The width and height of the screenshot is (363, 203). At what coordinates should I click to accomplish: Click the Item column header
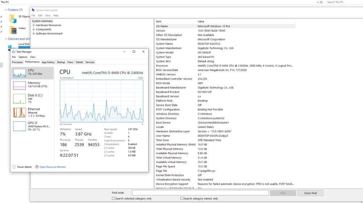pyautogui.click(x=175, y=21)
